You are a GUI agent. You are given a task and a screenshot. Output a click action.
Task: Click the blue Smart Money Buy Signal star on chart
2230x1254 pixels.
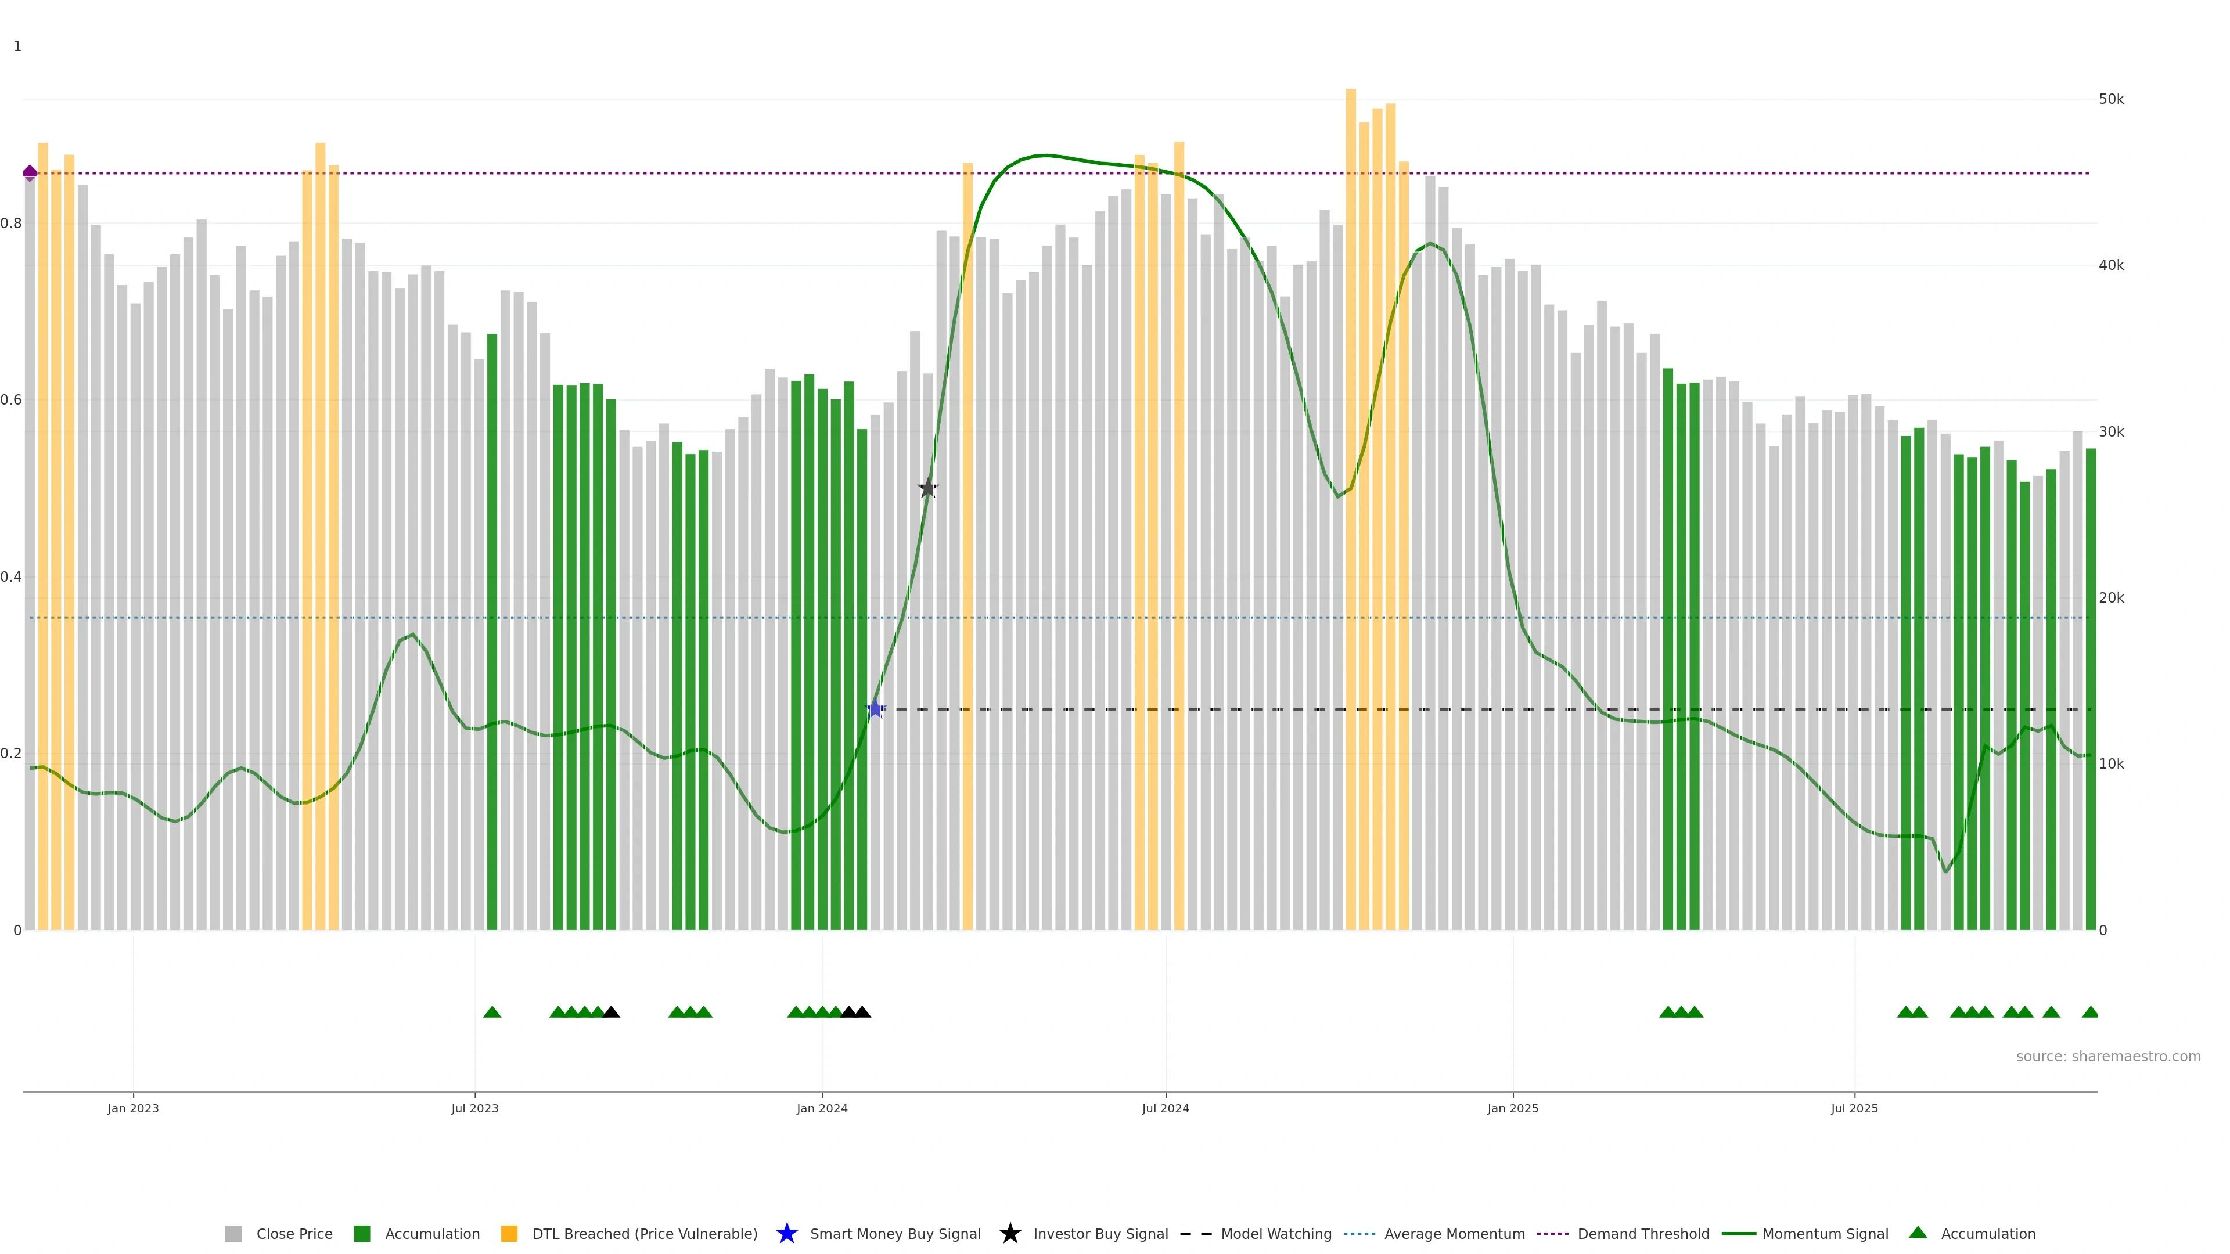tap(875, 709)
